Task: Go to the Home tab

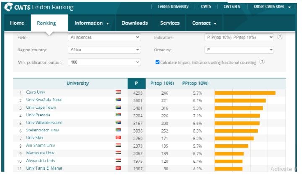Action: pos(17,23)
